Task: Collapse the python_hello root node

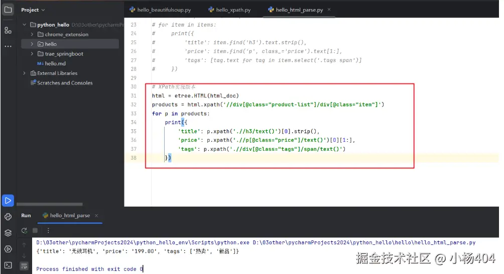Action: [25, 25]
